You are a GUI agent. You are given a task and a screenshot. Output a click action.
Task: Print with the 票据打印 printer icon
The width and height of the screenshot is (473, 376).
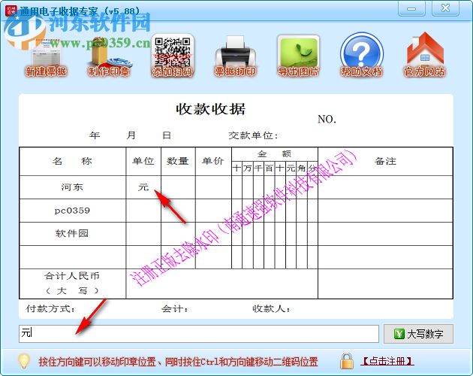[x=235, y=56]
